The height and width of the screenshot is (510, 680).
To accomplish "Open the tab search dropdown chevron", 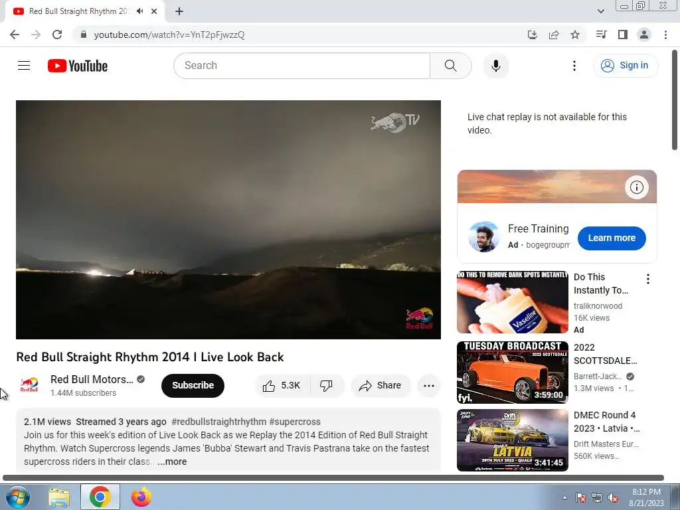I will coord(600,11).
